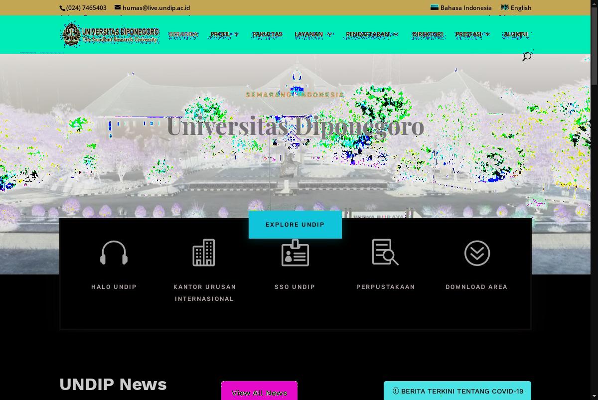Open the DOWNLOAD AREA link
This screenshot has width=598, height=400.
(476, 287)
